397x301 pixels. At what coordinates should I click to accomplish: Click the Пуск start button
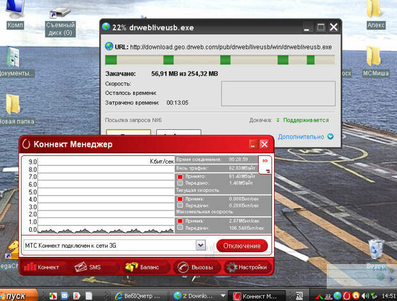pyautogui.click(x=18, y=296)
